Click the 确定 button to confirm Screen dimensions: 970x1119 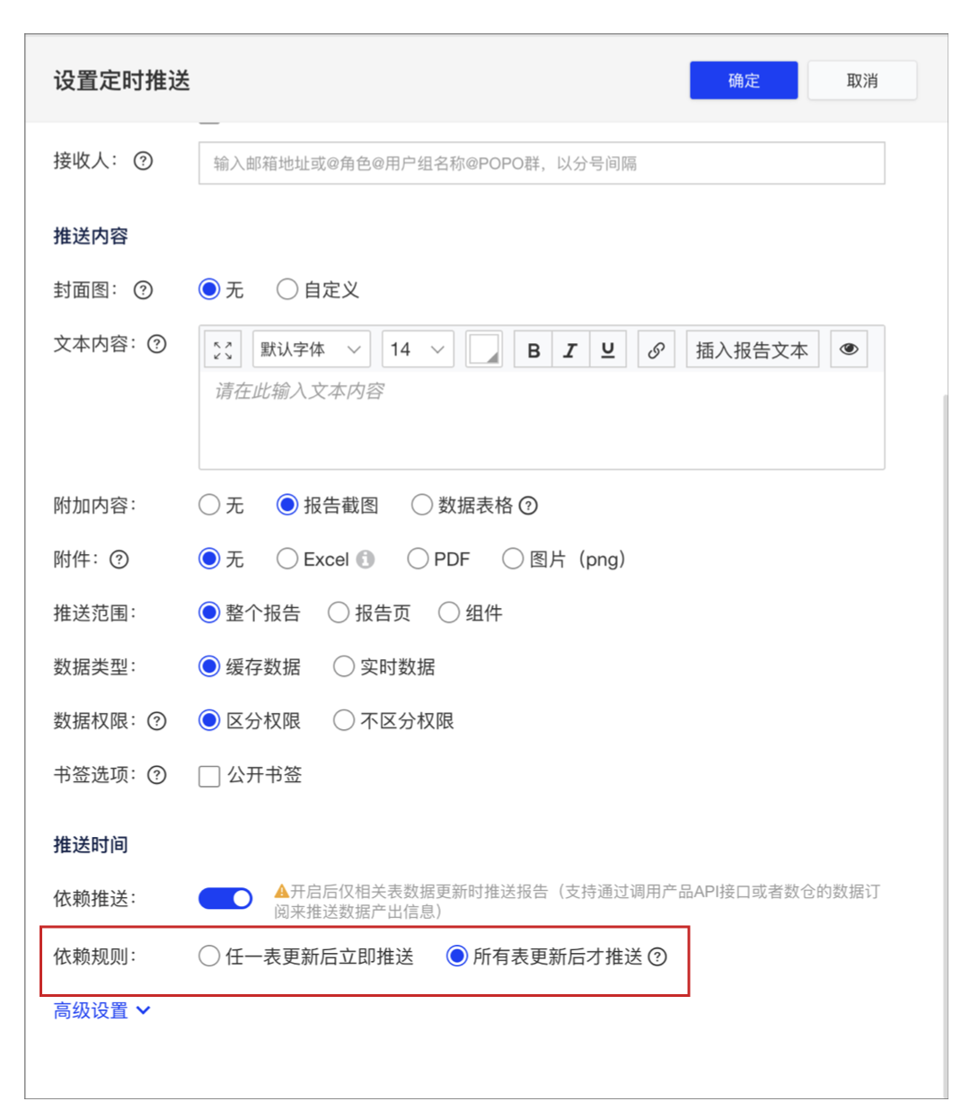pyautogui.click(x=743, y=80)
